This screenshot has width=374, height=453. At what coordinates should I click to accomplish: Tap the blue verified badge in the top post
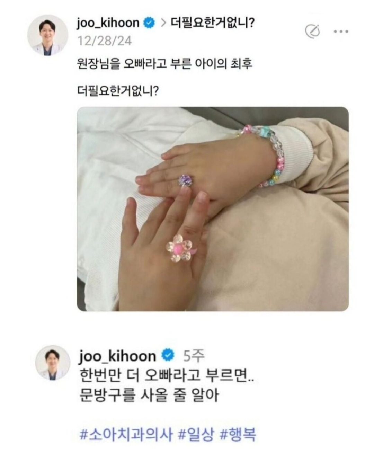tap(149, 23)
